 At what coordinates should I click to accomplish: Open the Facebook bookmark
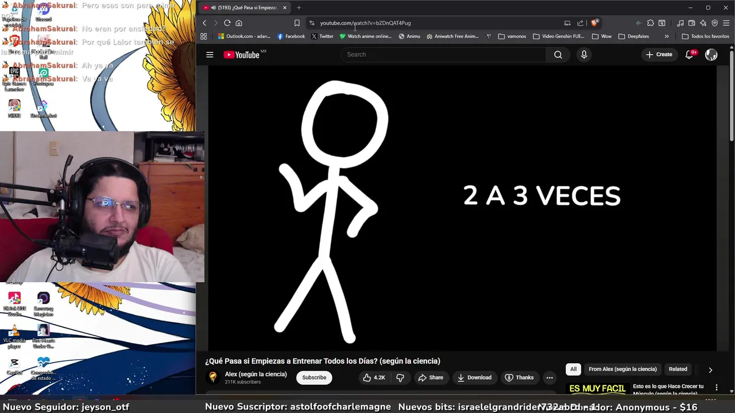(x=291, y=36)
